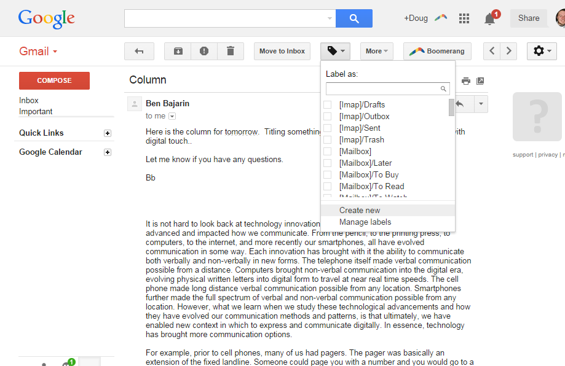
Task: Click the label list scrollbar thumb
Action: 451,107
